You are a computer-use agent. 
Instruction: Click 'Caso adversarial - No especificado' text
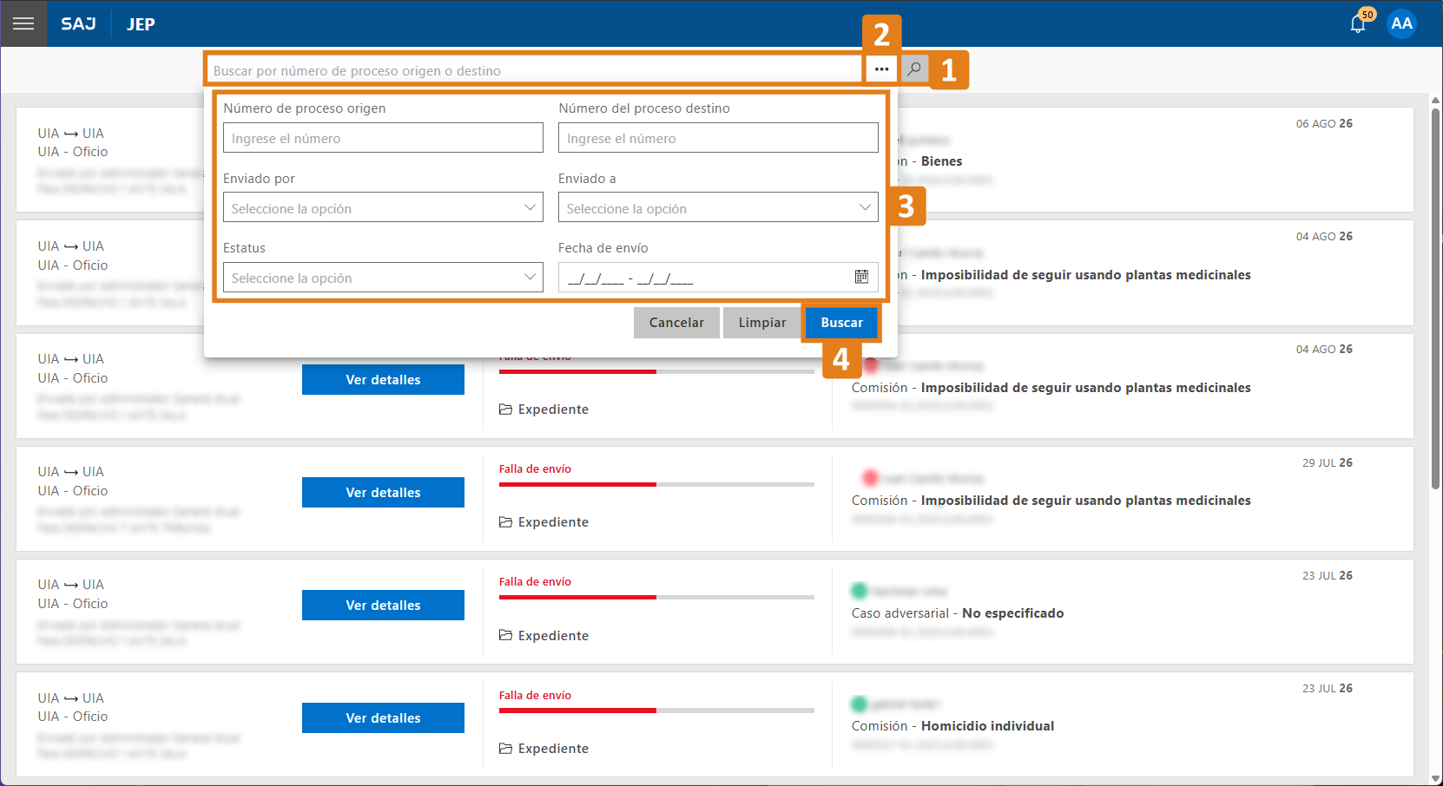(958, 613)
